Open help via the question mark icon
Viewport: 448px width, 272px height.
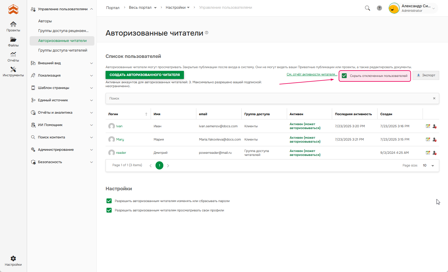tap(379, 8)
